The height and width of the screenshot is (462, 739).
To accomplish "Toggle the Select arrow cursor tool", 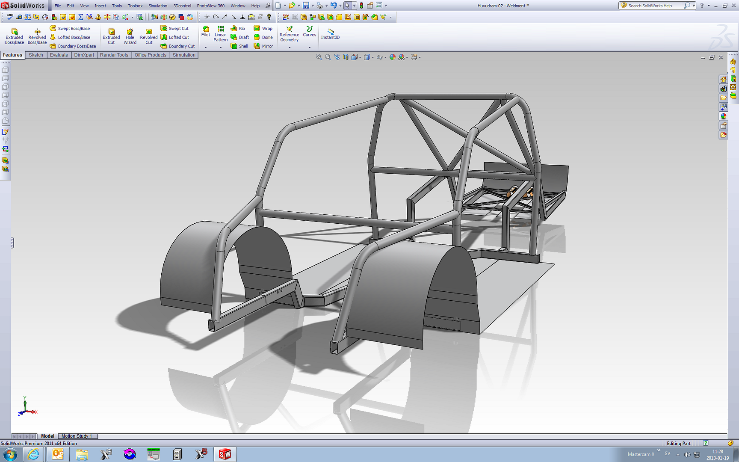I will tap(347, 6).
